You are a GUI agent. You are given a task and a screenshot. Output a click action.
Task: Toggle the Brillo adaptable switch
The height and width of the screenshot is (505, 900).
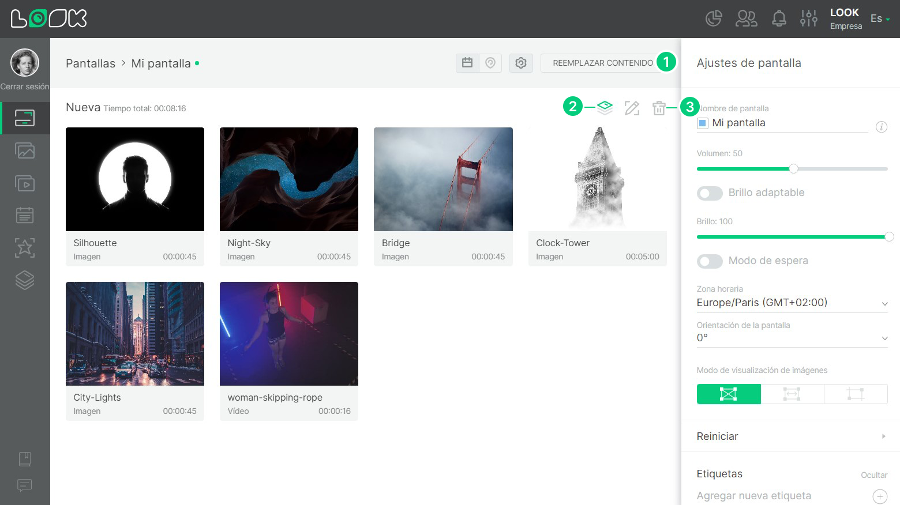[710, 193]
